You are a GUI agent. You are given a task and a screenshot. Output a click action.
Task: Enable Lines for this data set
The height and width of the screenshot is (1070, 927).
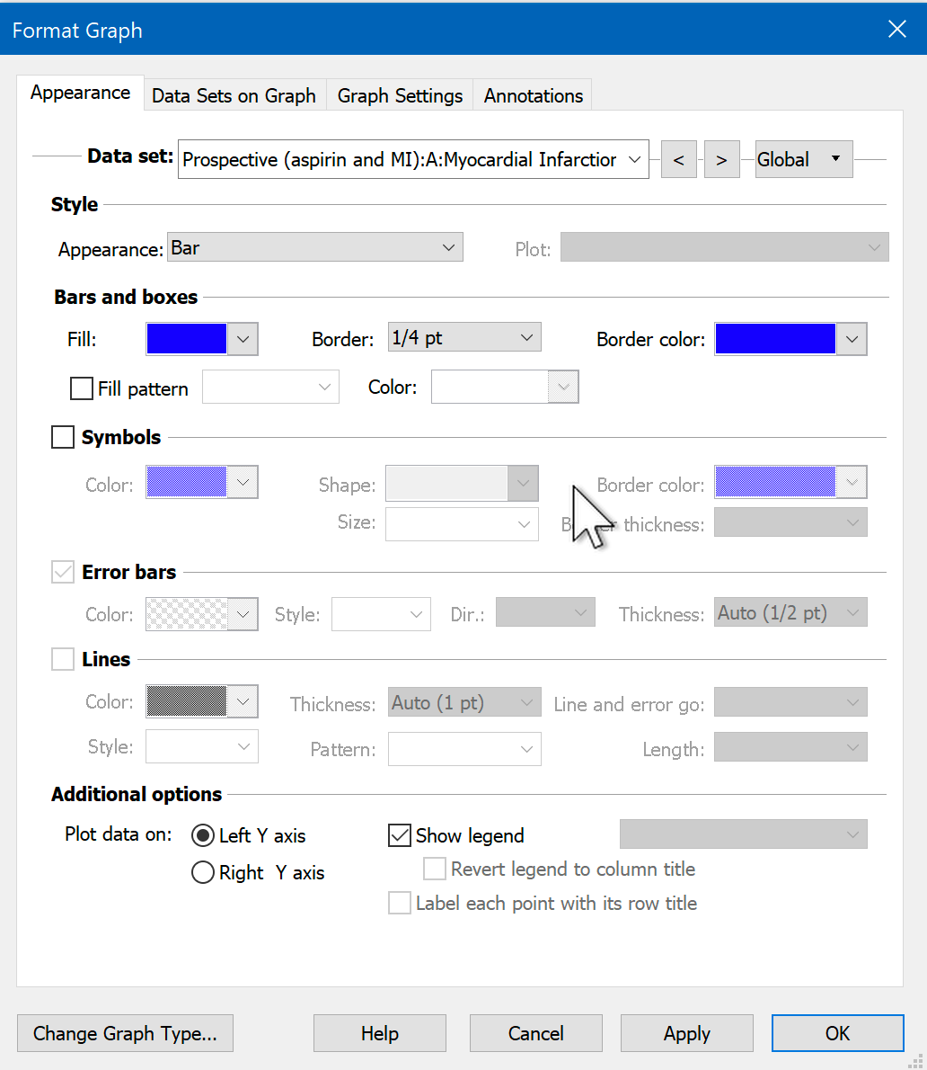[63, 660]
